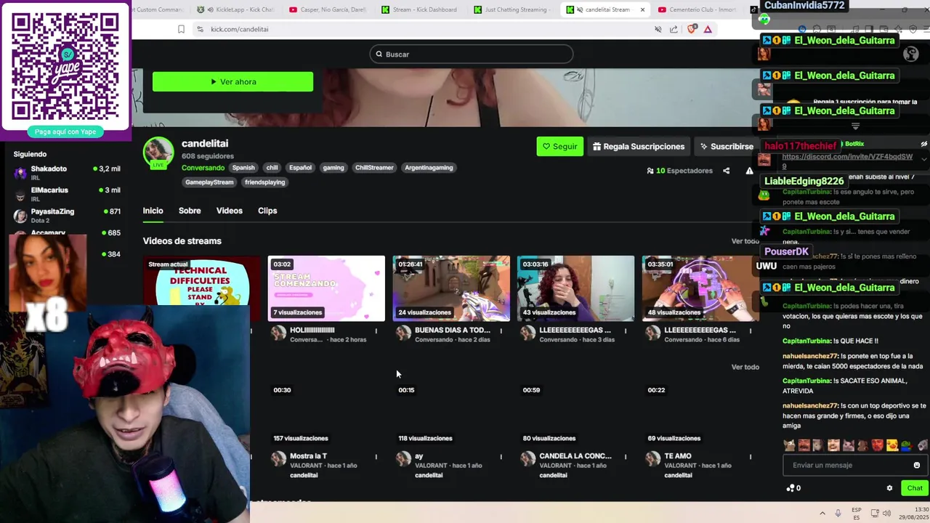Screen dimensions: 930x523
Task: Click the channel points icon showing 0
Action: (793, 488)
